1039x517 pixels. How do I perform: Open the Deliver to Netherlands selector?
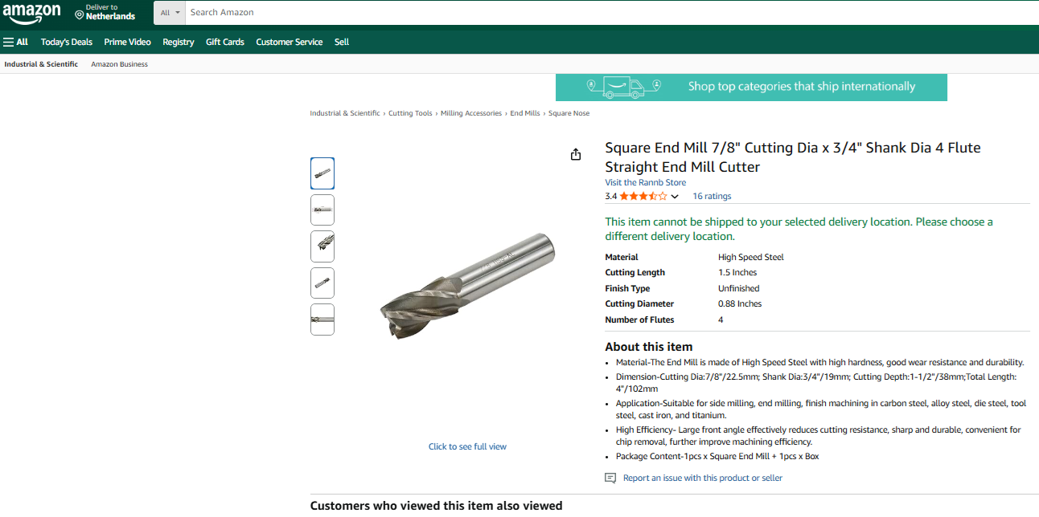point(105,12)
